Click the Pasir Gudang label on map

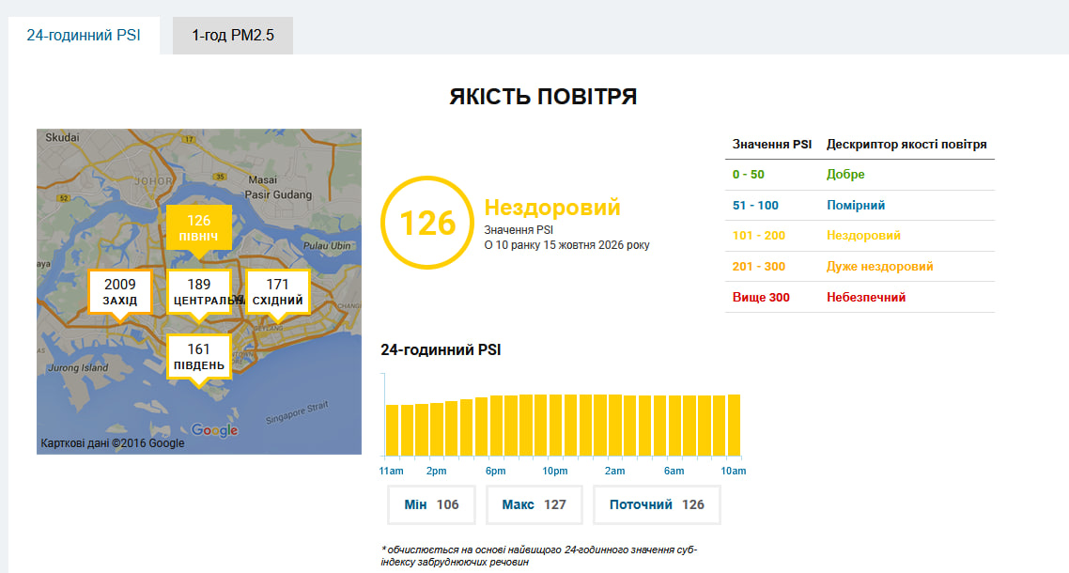[x=278, y=194]
